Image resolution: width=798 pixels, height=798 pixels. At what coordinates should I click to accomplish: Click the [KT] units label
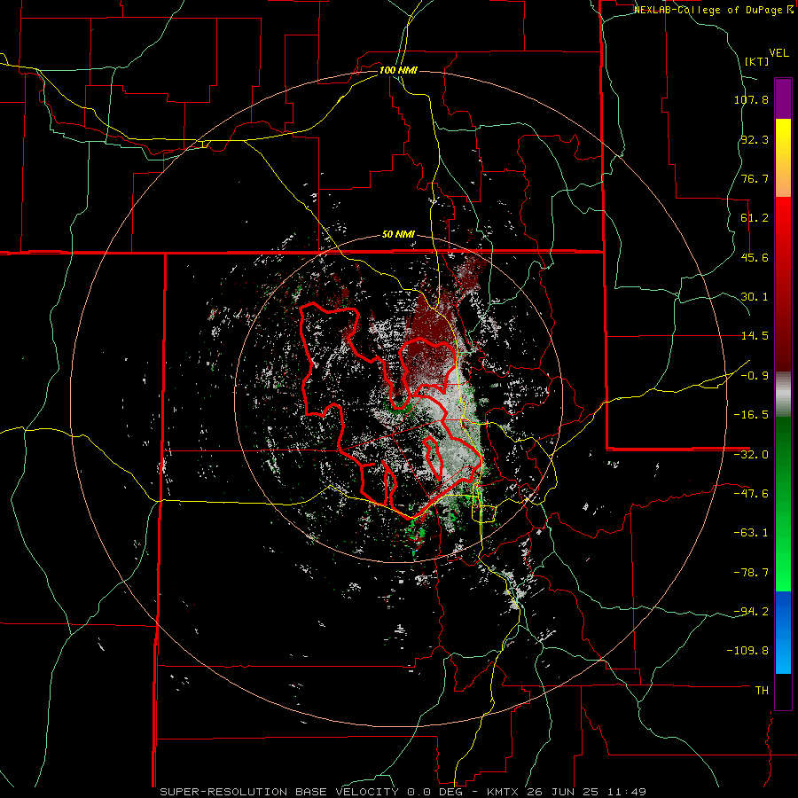757,61
